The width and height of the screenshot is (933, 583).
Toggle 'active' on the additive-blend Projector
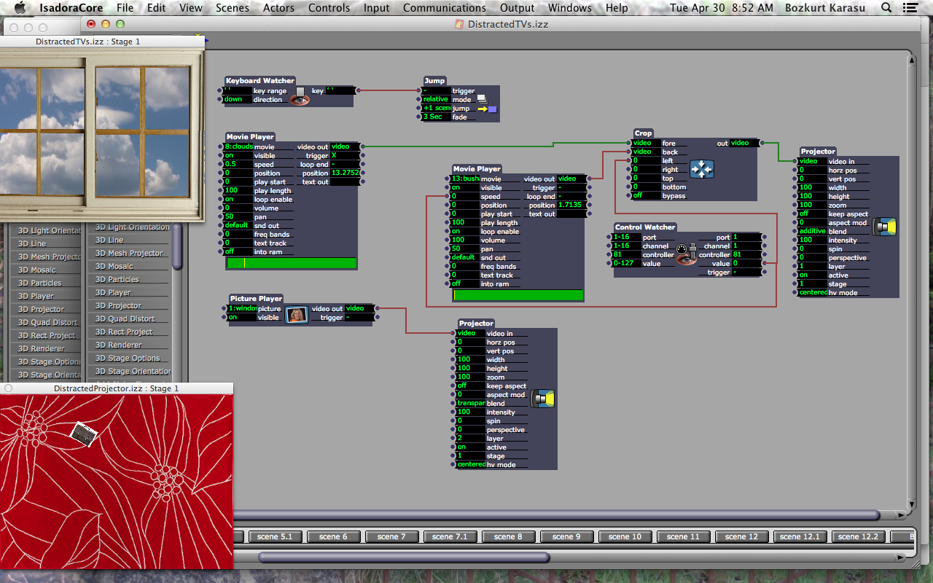pyautogui.click(x=813, y=275)
